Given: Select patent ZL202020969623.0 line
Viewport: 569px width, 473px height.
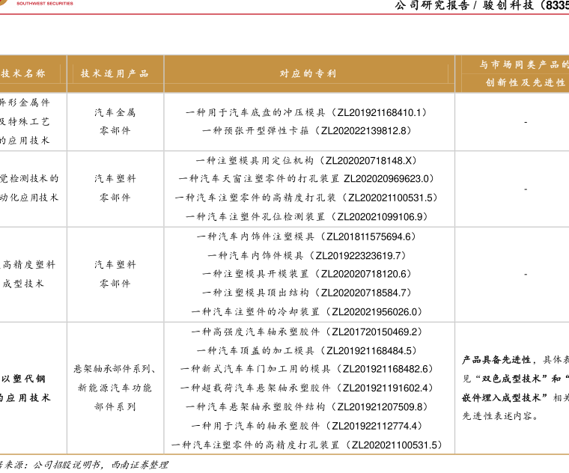Looking at the screenshot, I should tap(307, 178).
